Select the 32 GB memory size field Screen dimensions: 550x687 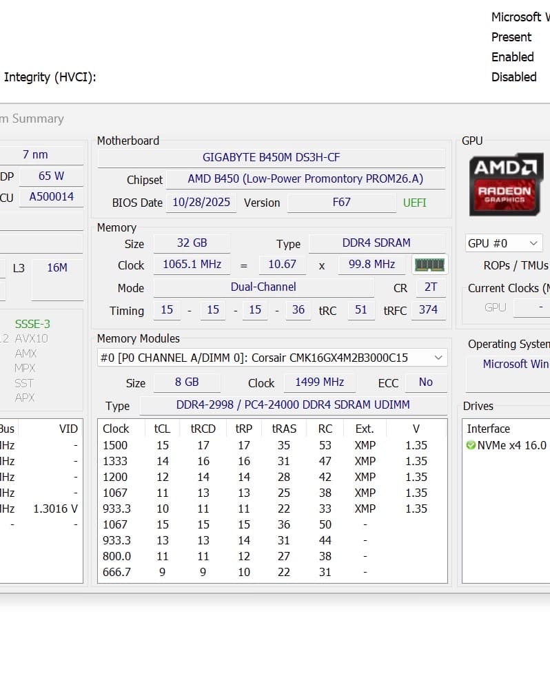tap(192, 243)
